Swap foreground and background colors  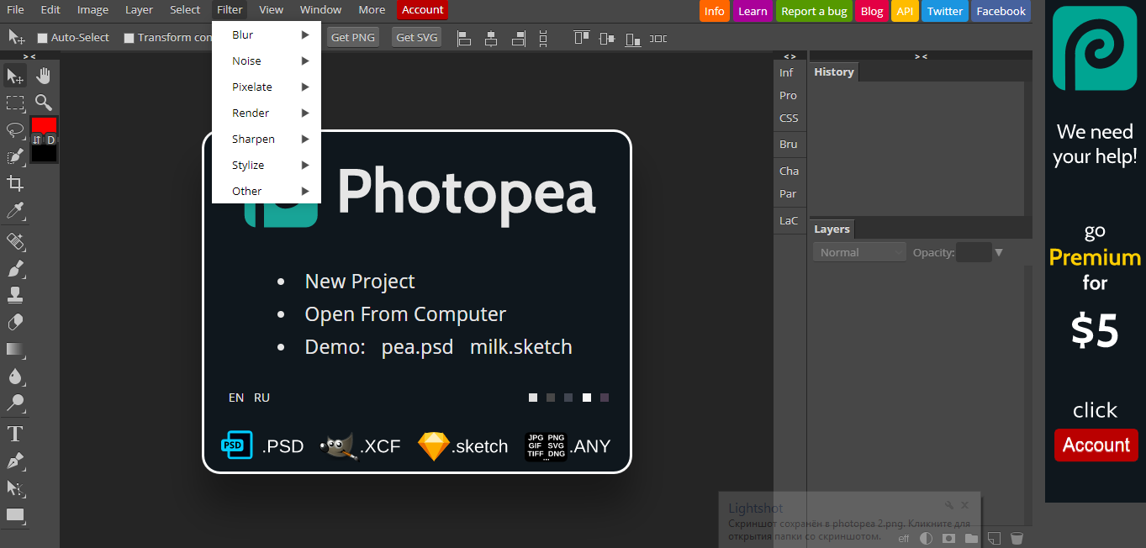pos(37,140)
